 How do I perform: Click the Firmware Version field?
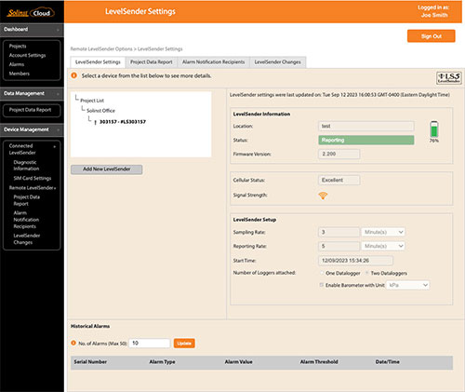[x=339, y=154]
